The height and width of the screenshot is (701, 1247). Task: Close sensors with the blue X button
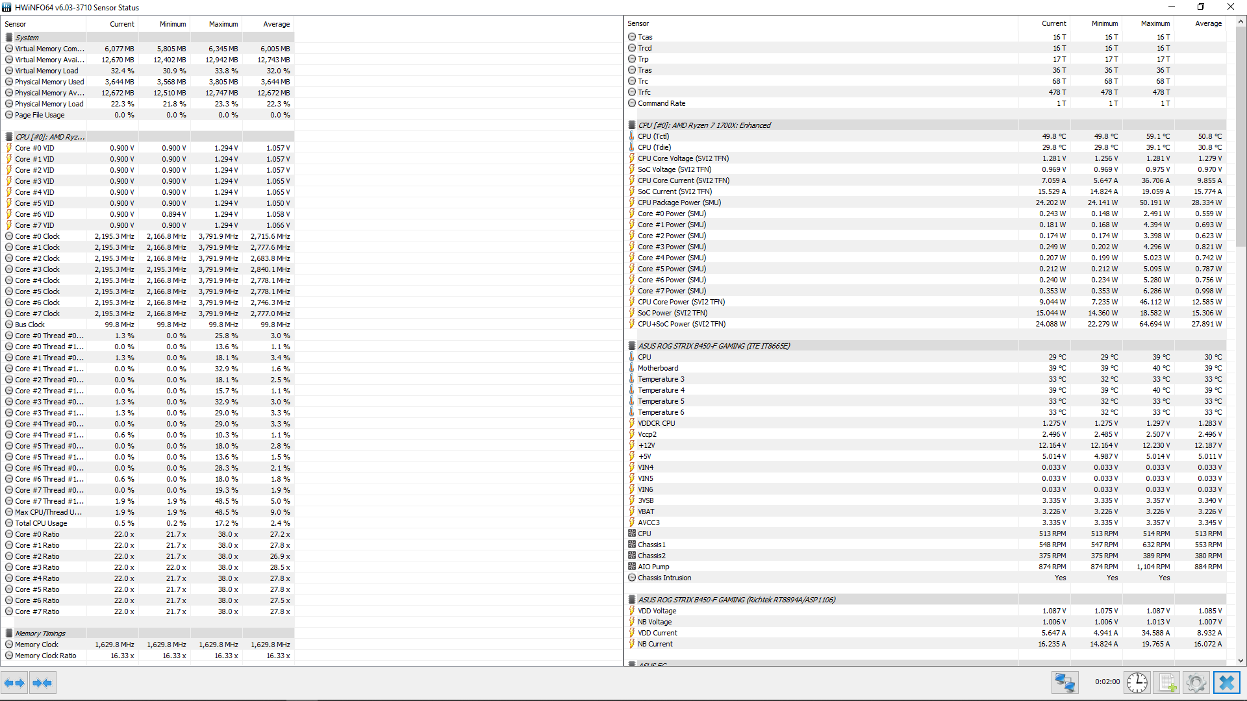pos(1227,683)
